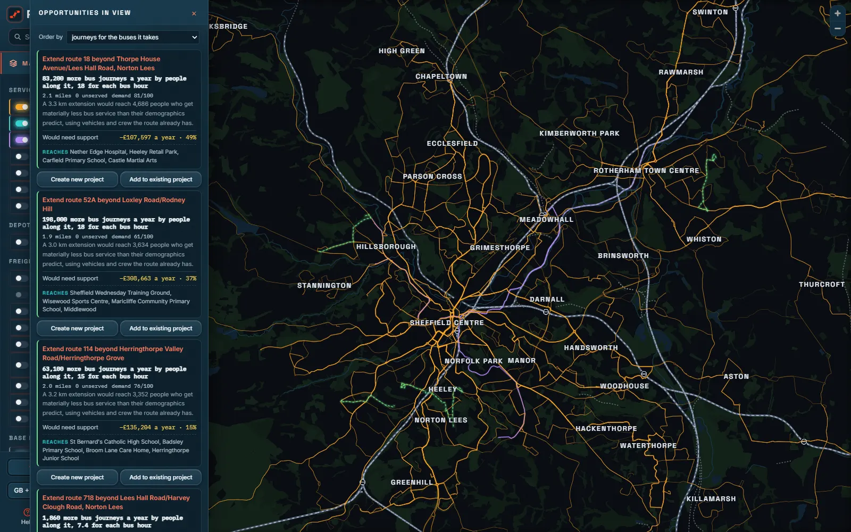Click the Stannington map label

324,286
